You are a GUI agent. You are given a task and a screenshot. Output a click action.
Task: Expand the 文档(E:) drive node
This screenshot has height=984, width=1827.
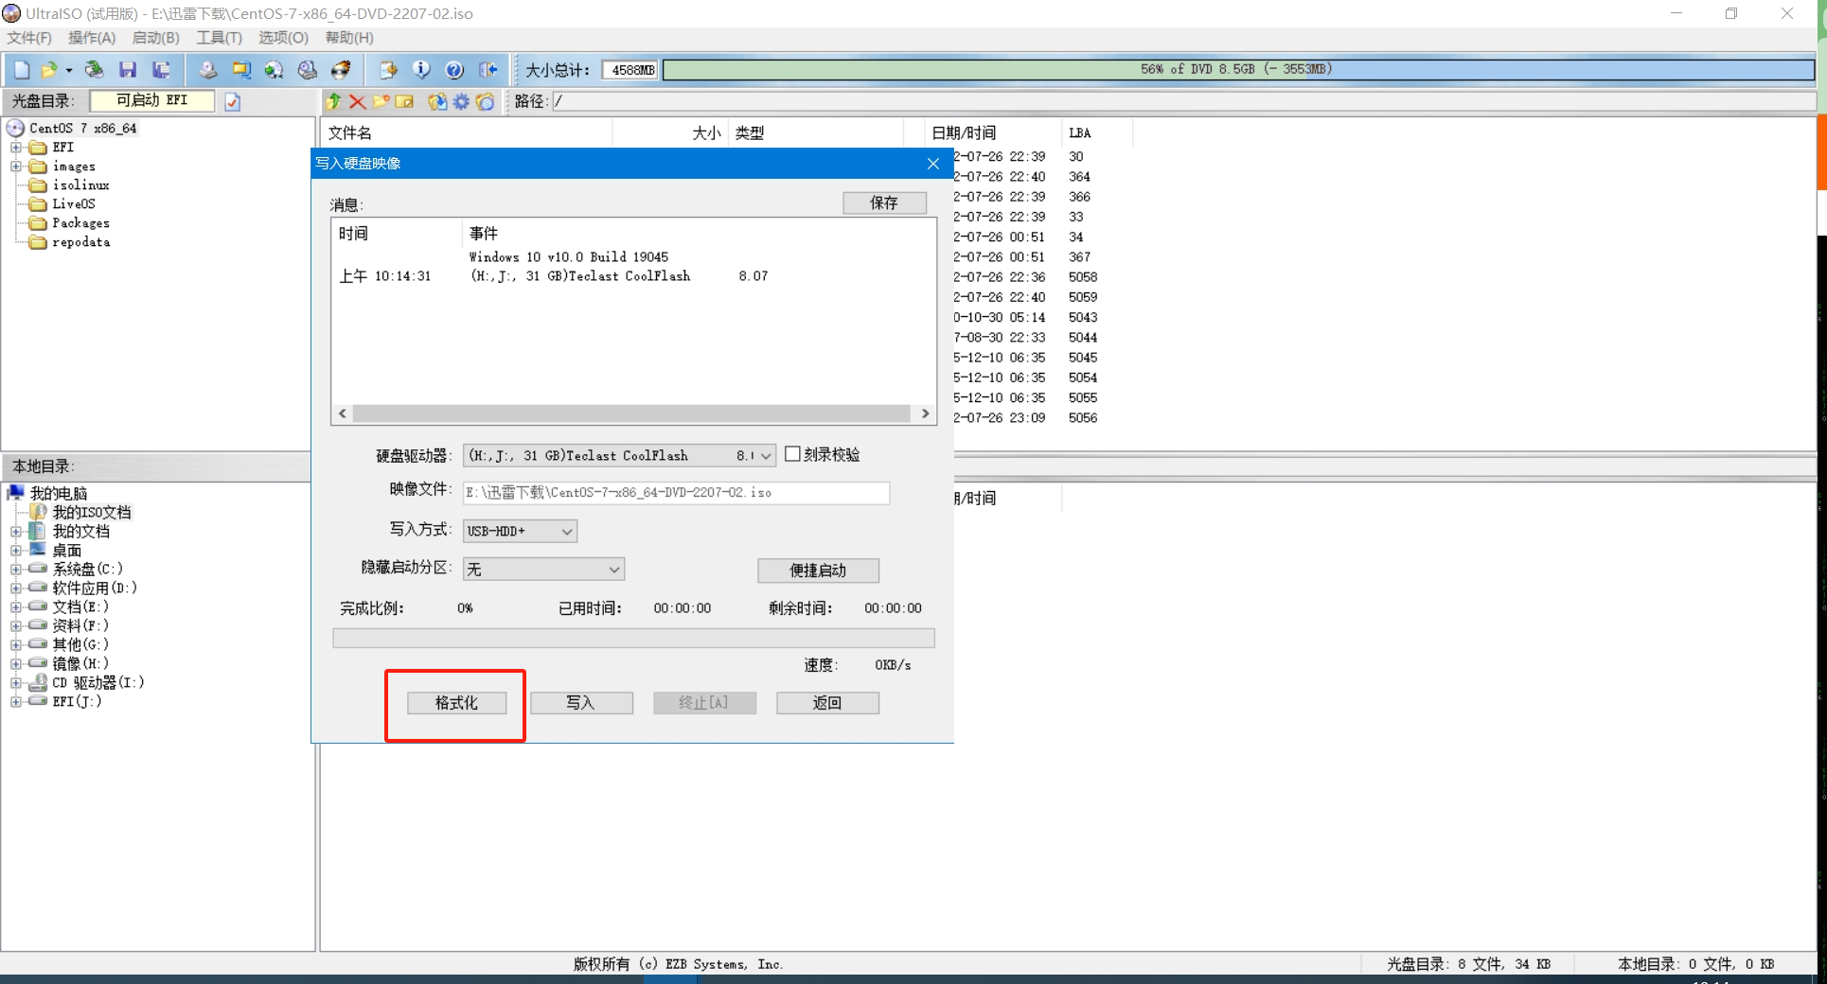tap(15, 607)
